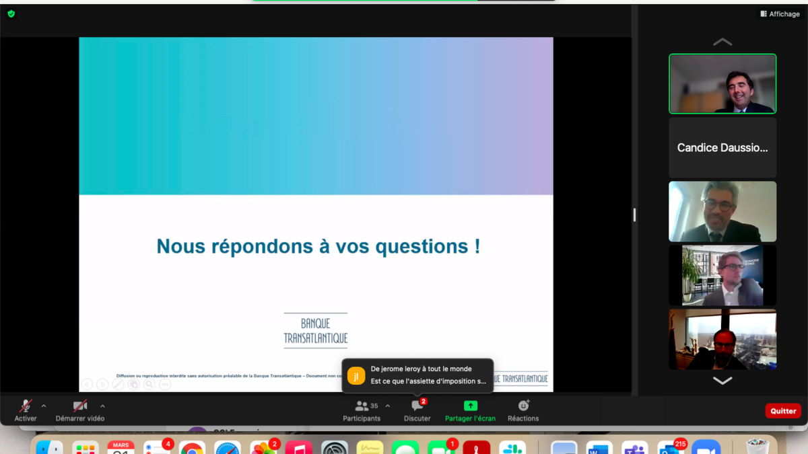Click Partager l'écran to share screen

[x=470, y=410]
